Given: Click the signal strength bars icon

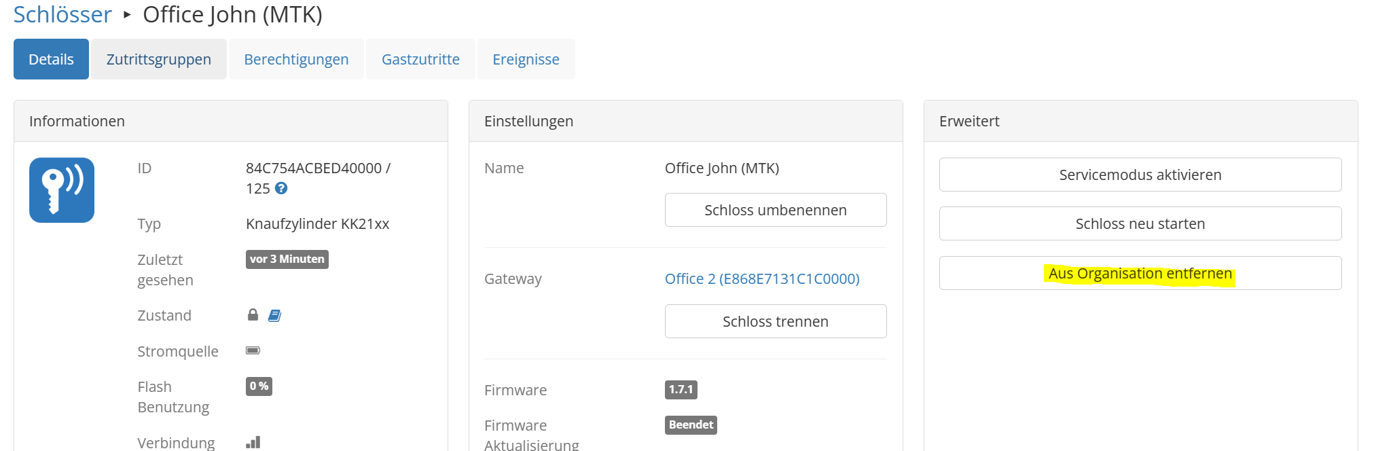Looking at the screenshot, I should tap(253, 442).
